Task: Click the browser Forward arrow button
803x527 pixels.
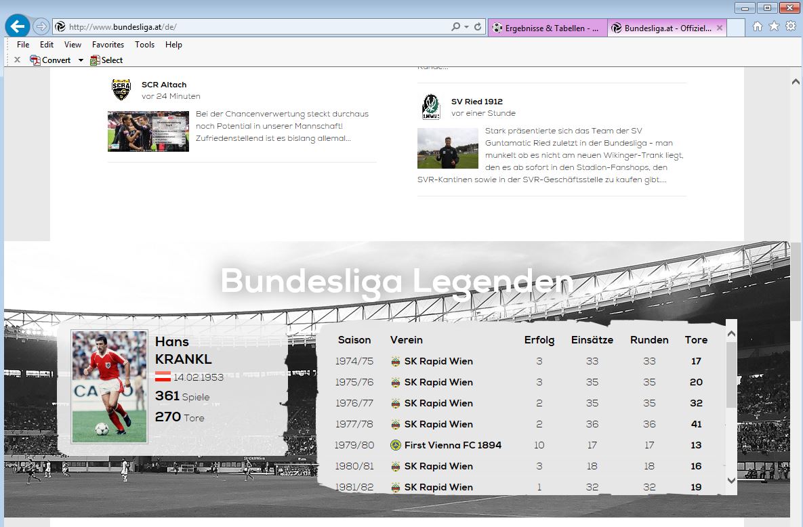Action: click(x=41, y=26)
